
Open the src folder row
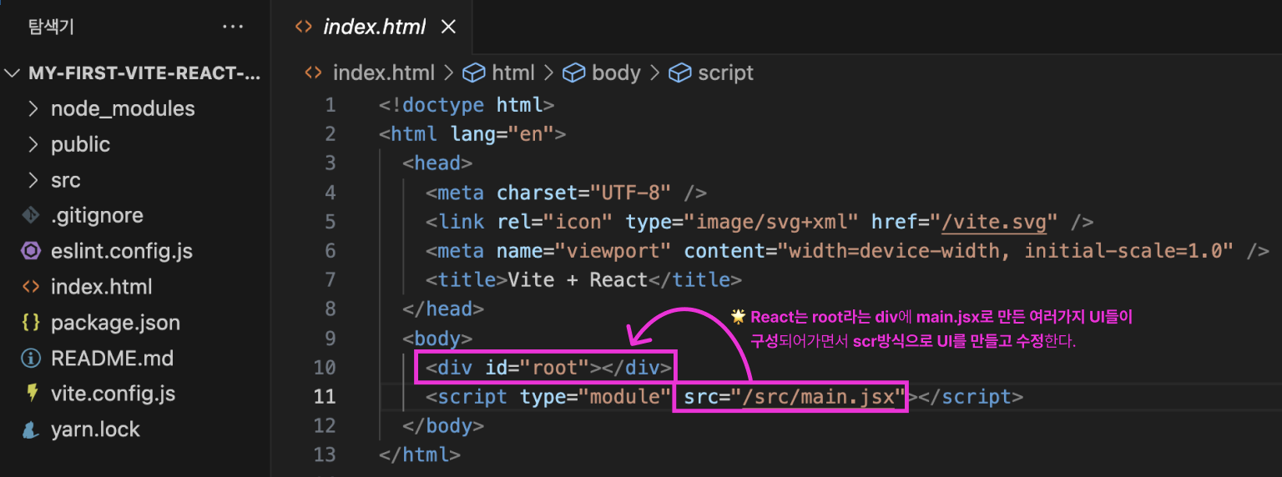[x=135, y=180]
